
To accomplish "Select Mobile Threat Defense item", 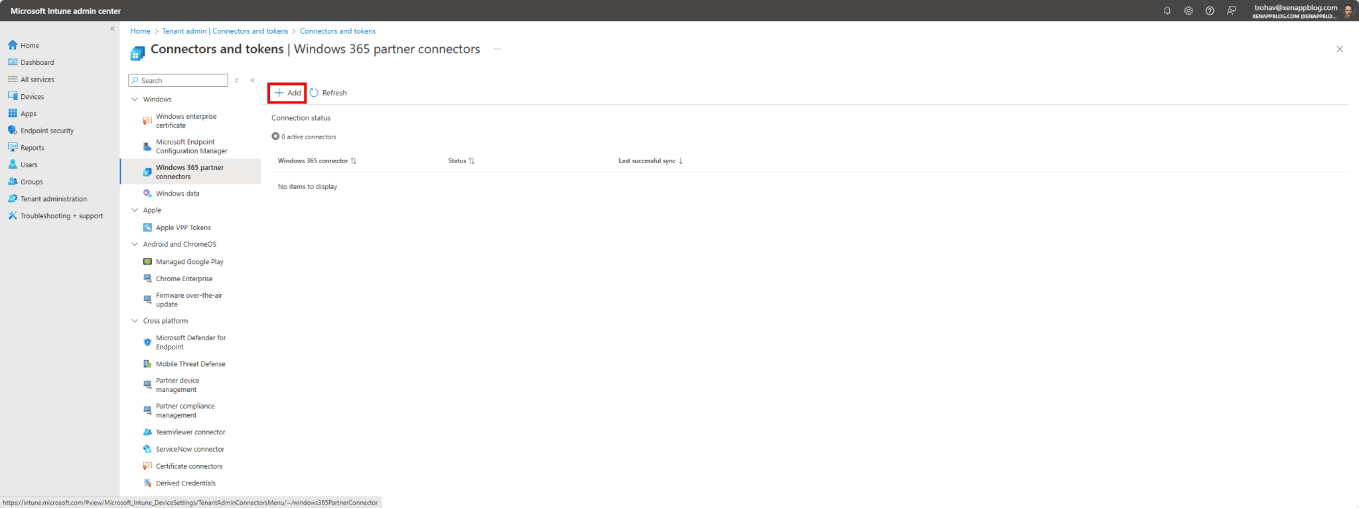I will 190,364.
